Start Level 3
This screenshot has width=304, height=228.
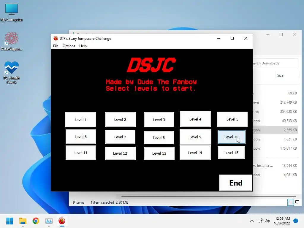click(159, 120)
